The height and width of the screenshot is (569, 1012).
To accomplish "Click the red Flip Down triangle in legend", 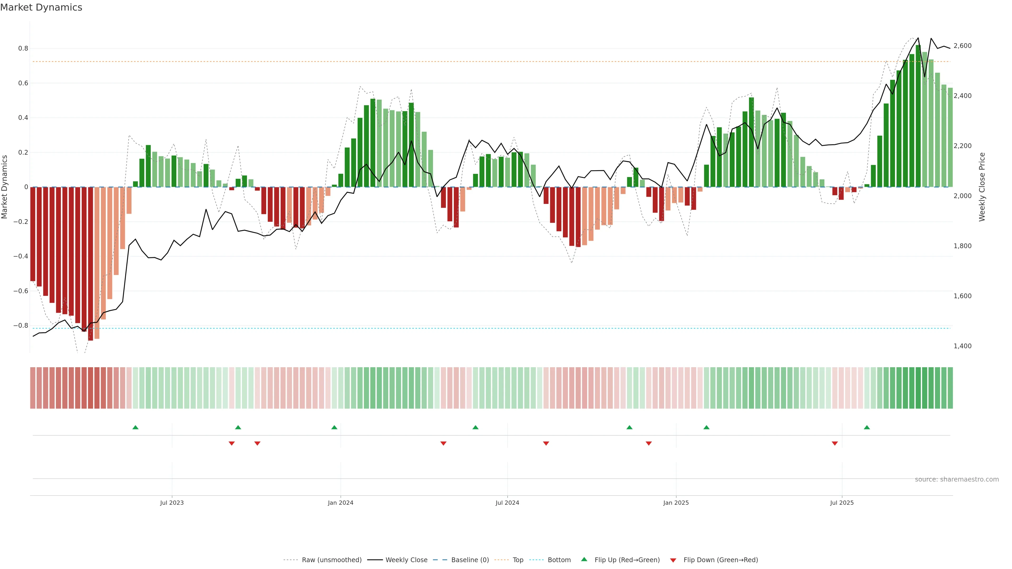I will pyautogui.click(x=673, y=560).
